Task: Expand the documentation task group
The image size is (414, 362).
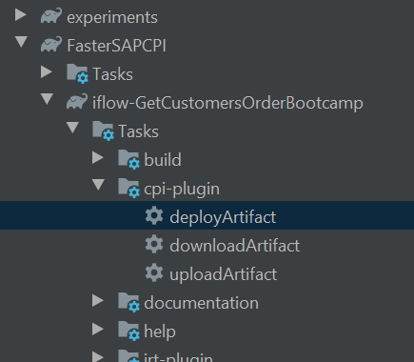Action: pyautogui.click(x=98, y=301)
